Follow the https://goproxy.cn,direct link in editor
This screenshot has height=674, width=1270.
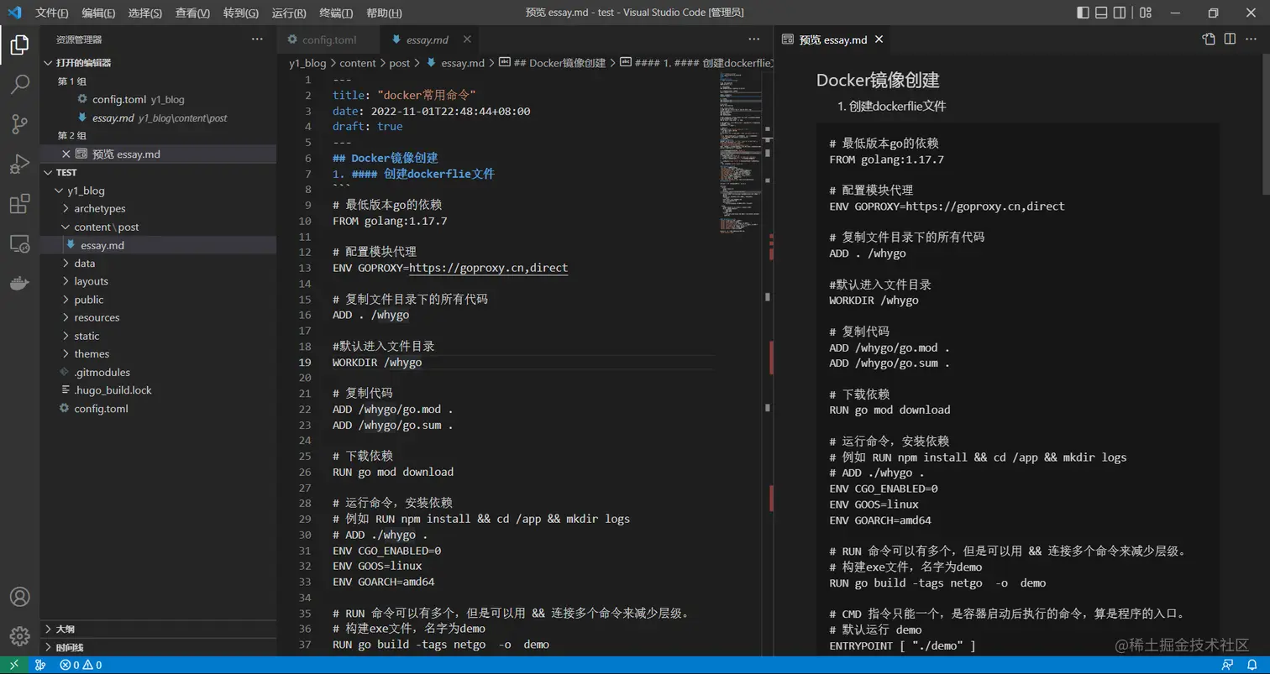488,268
